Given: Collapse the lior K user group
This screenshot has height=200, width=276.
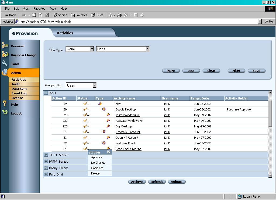Looking at the screenshot, I should pos(46,93).
